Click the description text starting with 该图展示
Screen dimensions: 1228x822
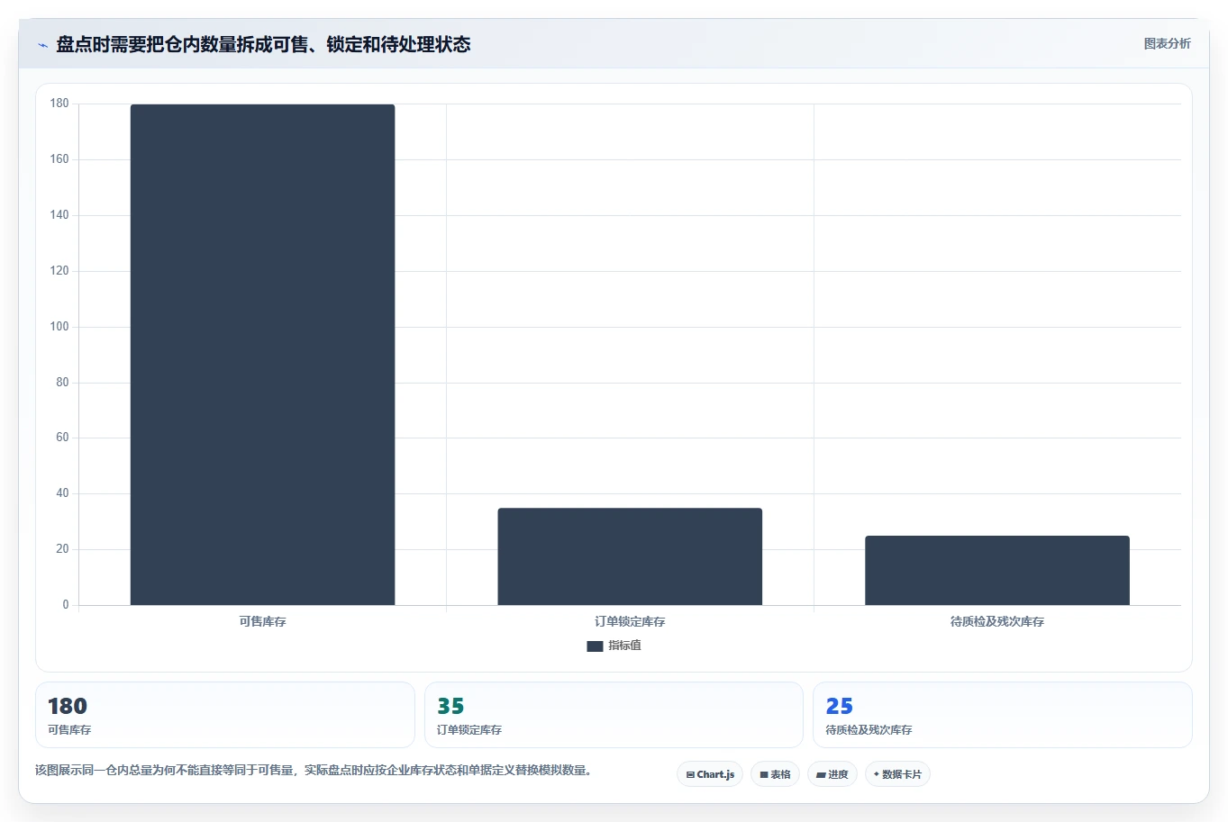pos(315,771)
